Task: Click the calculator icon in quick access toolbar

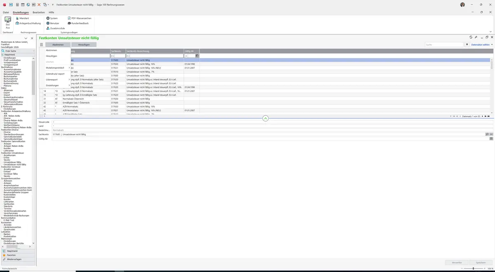Action: point(17,5)
